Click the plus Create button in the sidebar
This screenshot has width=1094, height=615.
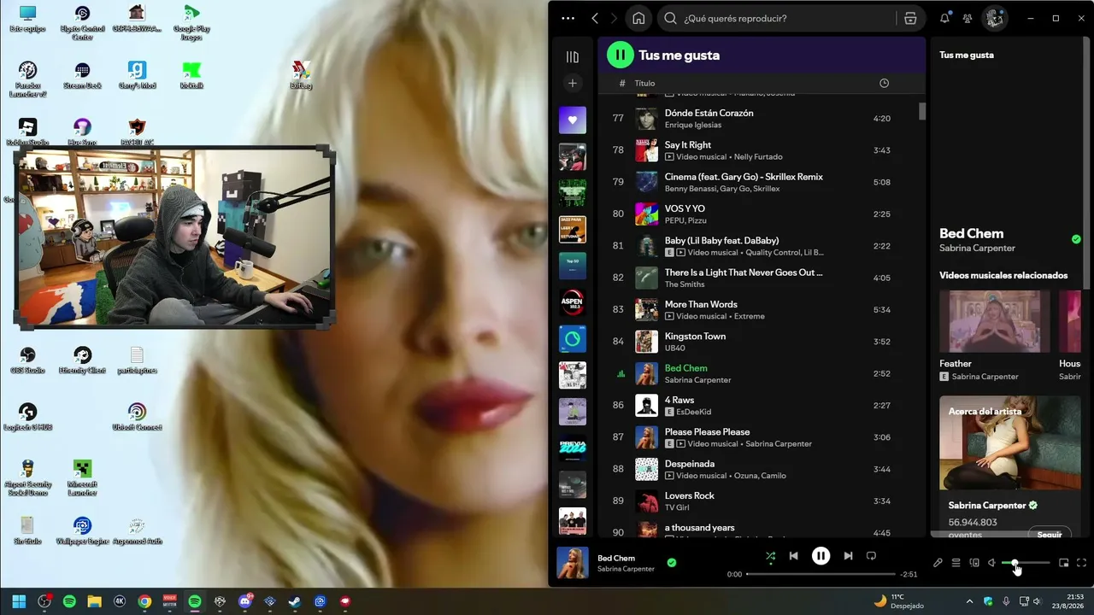[x=573, y=83]
